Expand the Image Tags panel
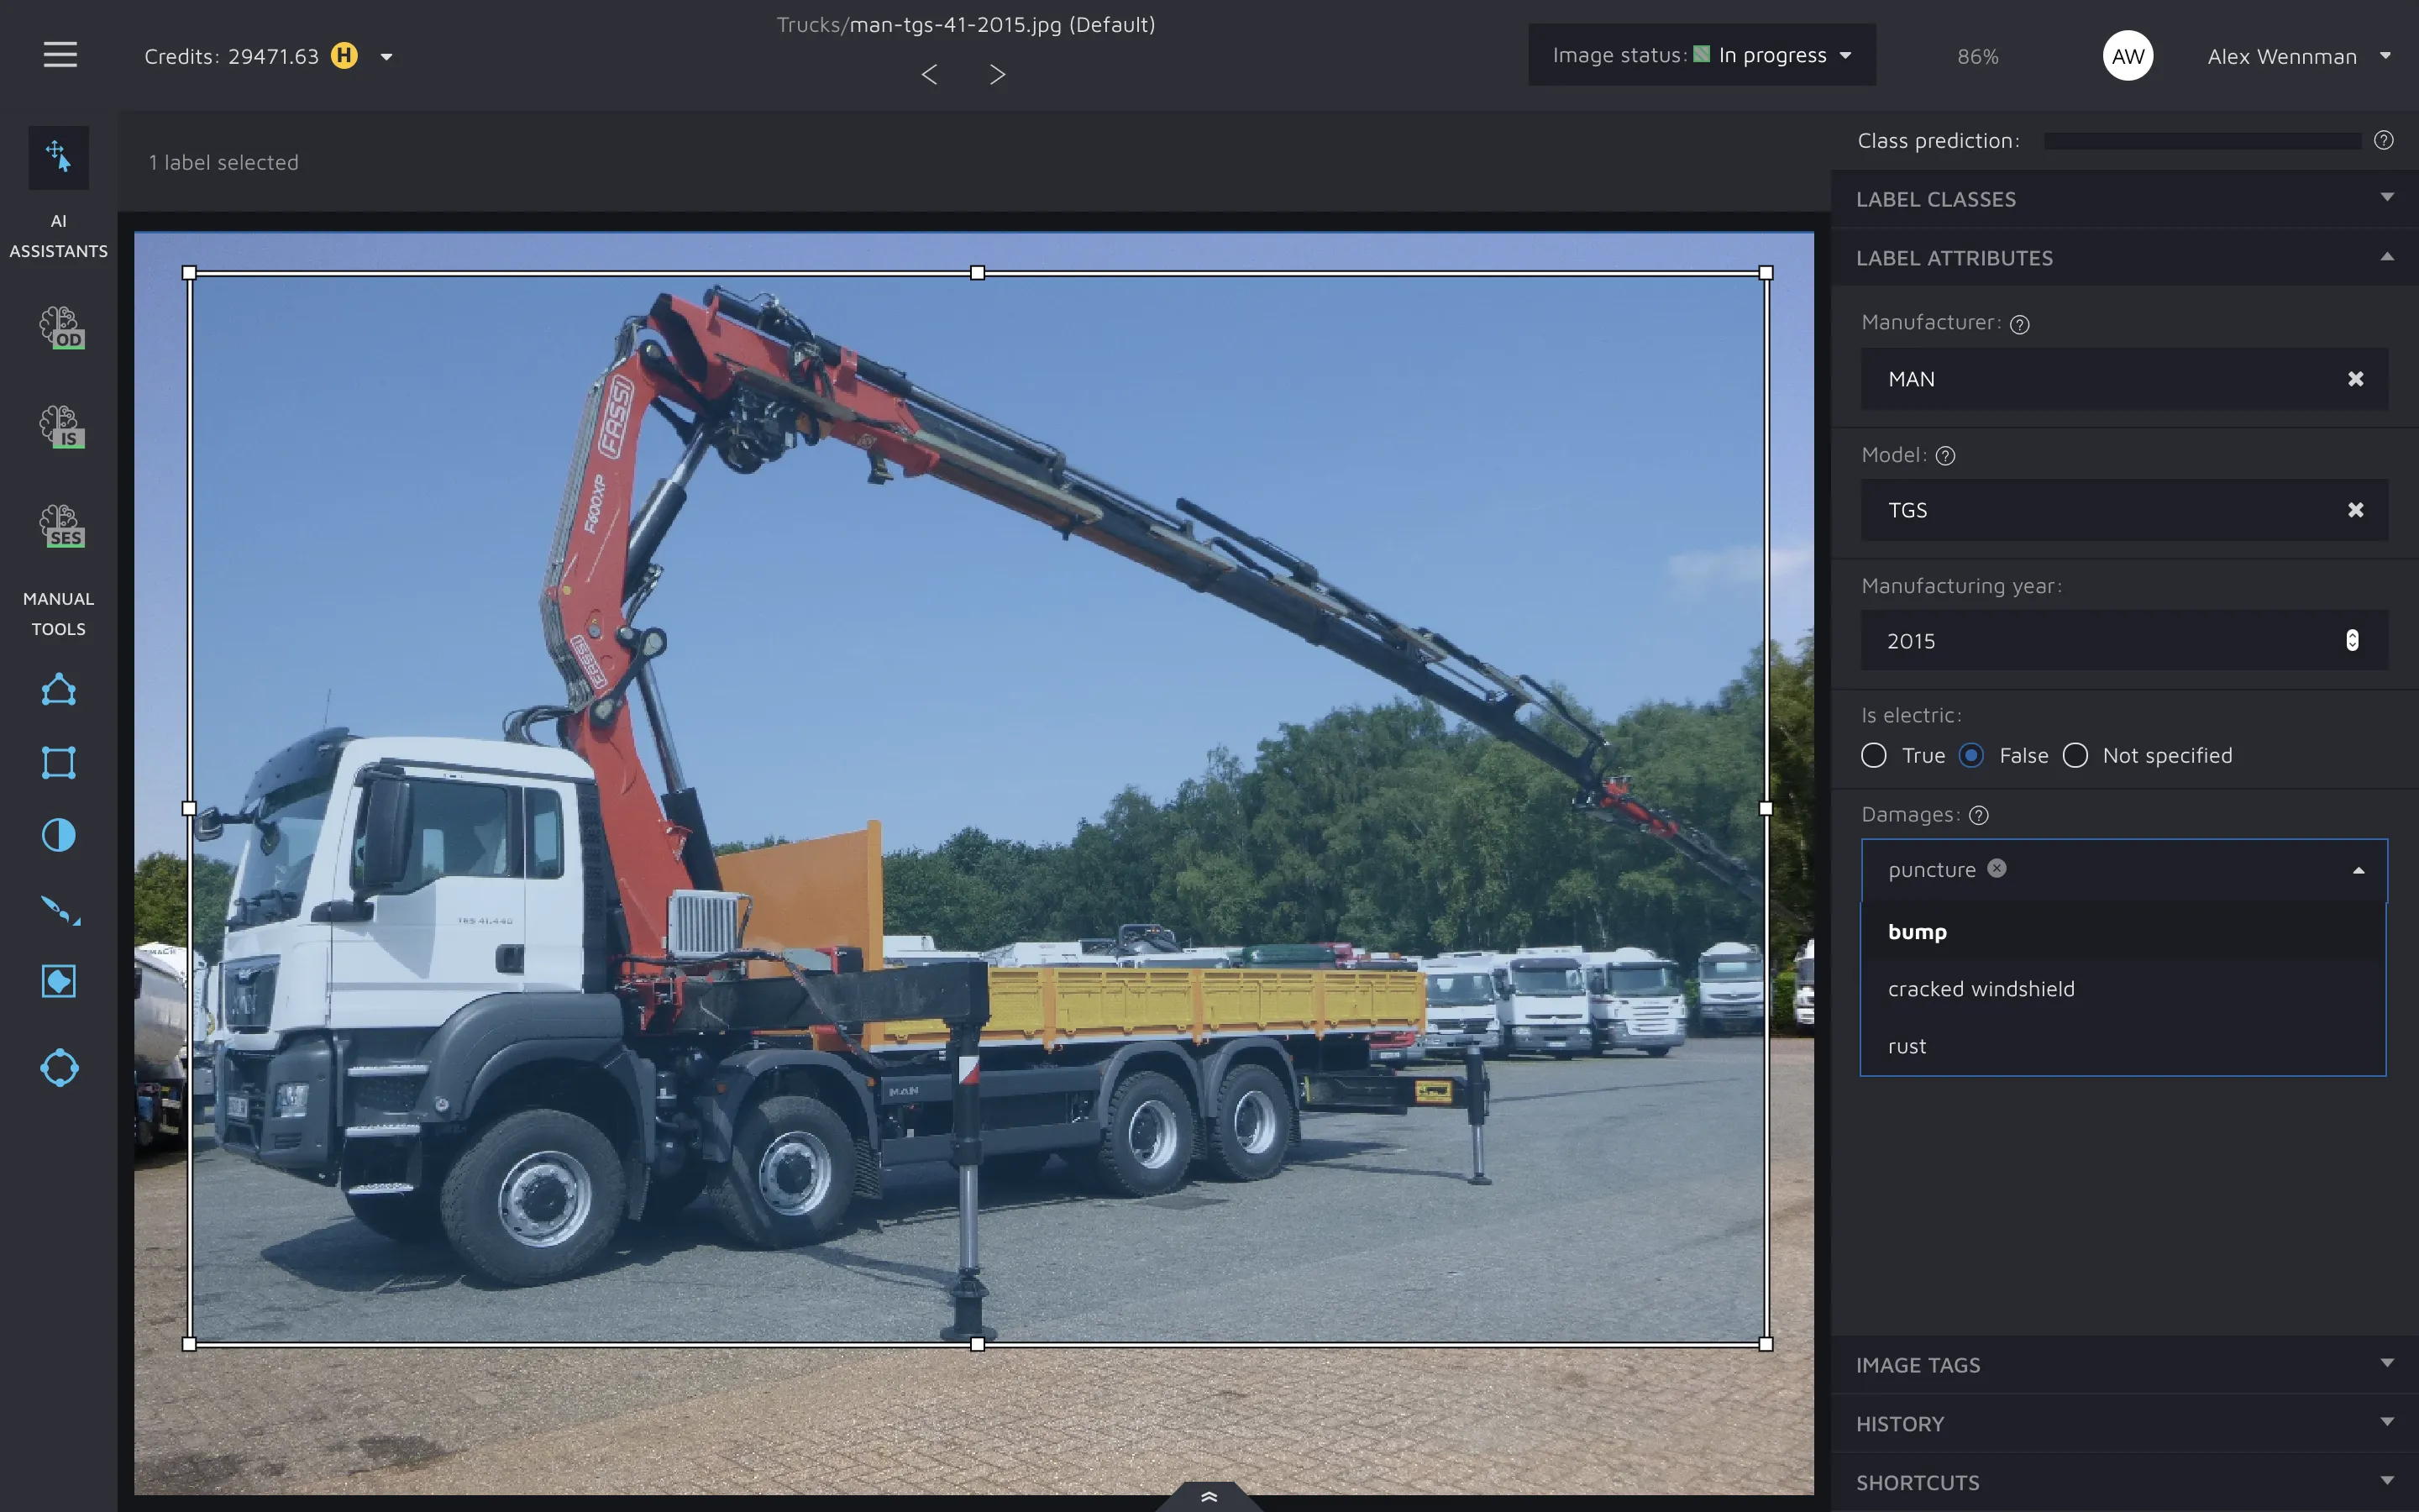 (x=2124, y=1365)
